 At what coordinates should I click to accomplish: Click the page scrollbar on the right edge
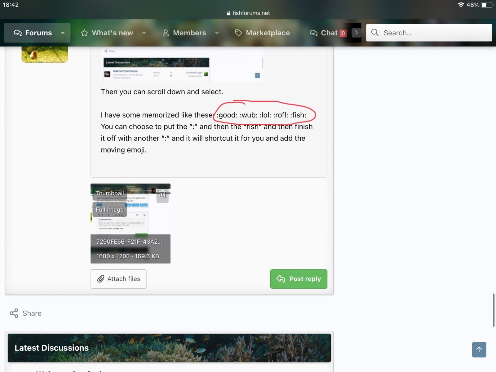coord(494,310)
